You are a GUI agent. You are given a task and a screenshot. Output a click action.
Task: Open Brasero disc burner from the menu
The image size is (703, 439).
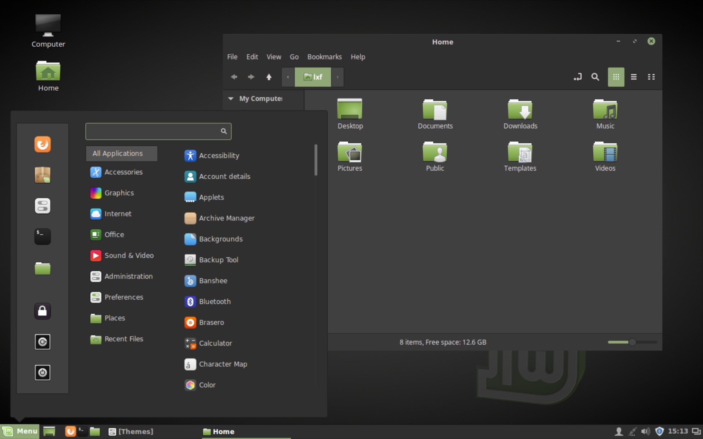(x=211, y=322)
